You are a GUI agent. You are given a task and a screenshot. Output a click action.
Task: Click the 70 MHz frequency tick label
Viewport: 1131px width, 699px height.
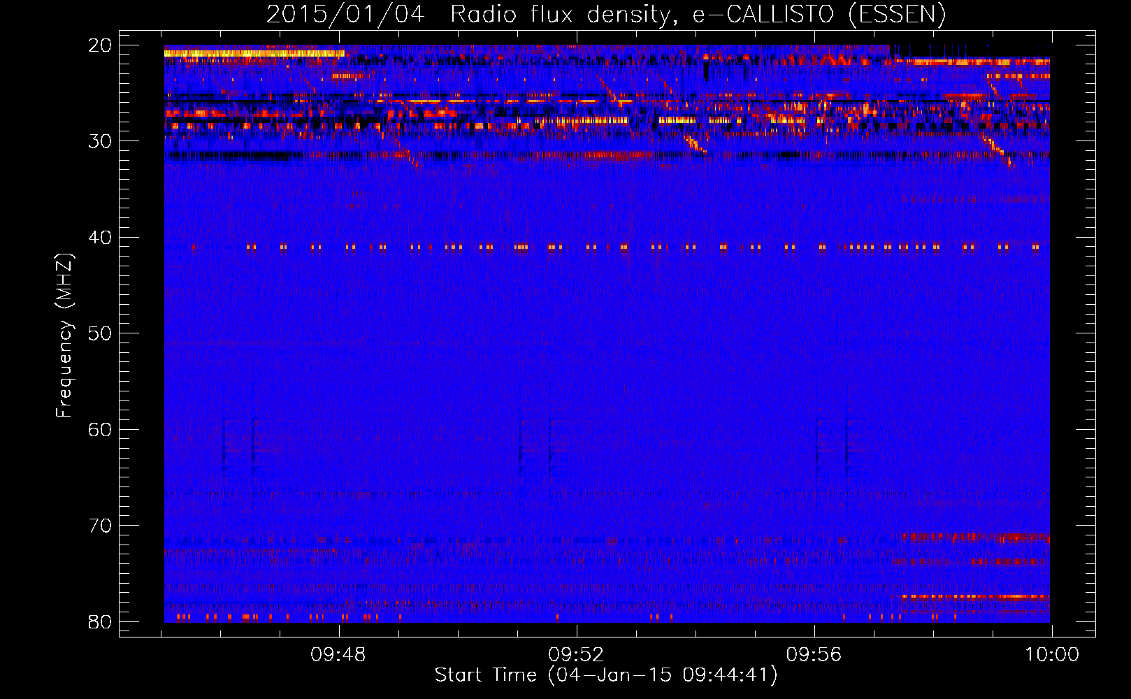click(x=100, y=526)
